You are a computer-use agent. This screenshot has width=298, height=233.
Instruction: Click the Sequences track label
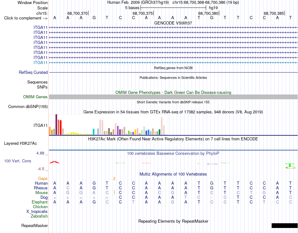click(37, 82)
